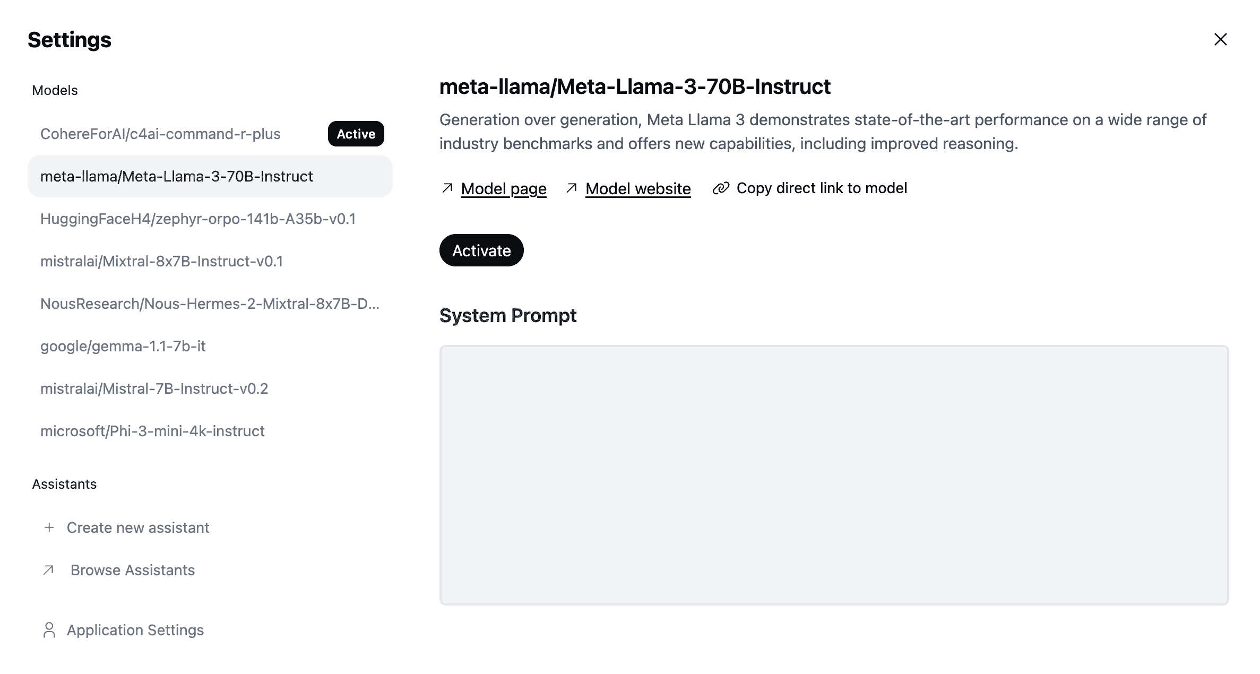Activate meta-llama/Meta-Llama-3-70B-Instruct model

[482, 250]
